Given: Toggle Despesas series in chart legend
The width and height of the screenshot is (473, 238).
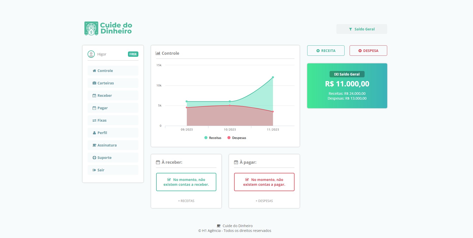Looking at the screenshot, I should (x=237, y=138).
